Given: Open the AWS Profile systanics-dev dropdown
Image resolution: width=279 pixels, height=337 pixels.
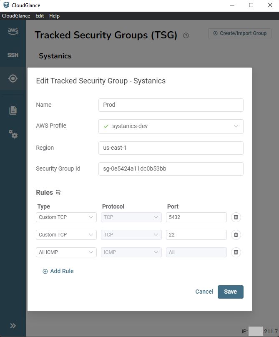Looking at the screenshot, I should tap(171, 126).
